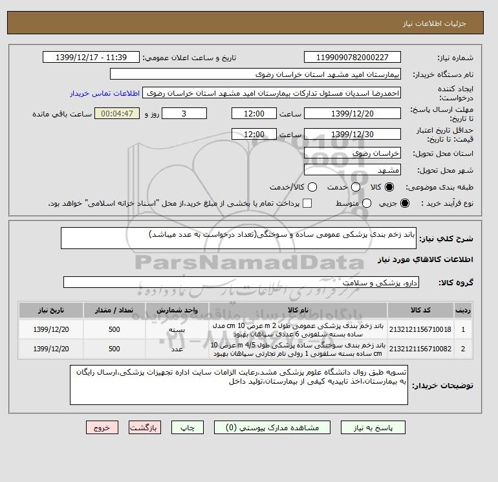
Task: Click the buyer name field بیمارستان امید مشهد
Action: [255, 74]
